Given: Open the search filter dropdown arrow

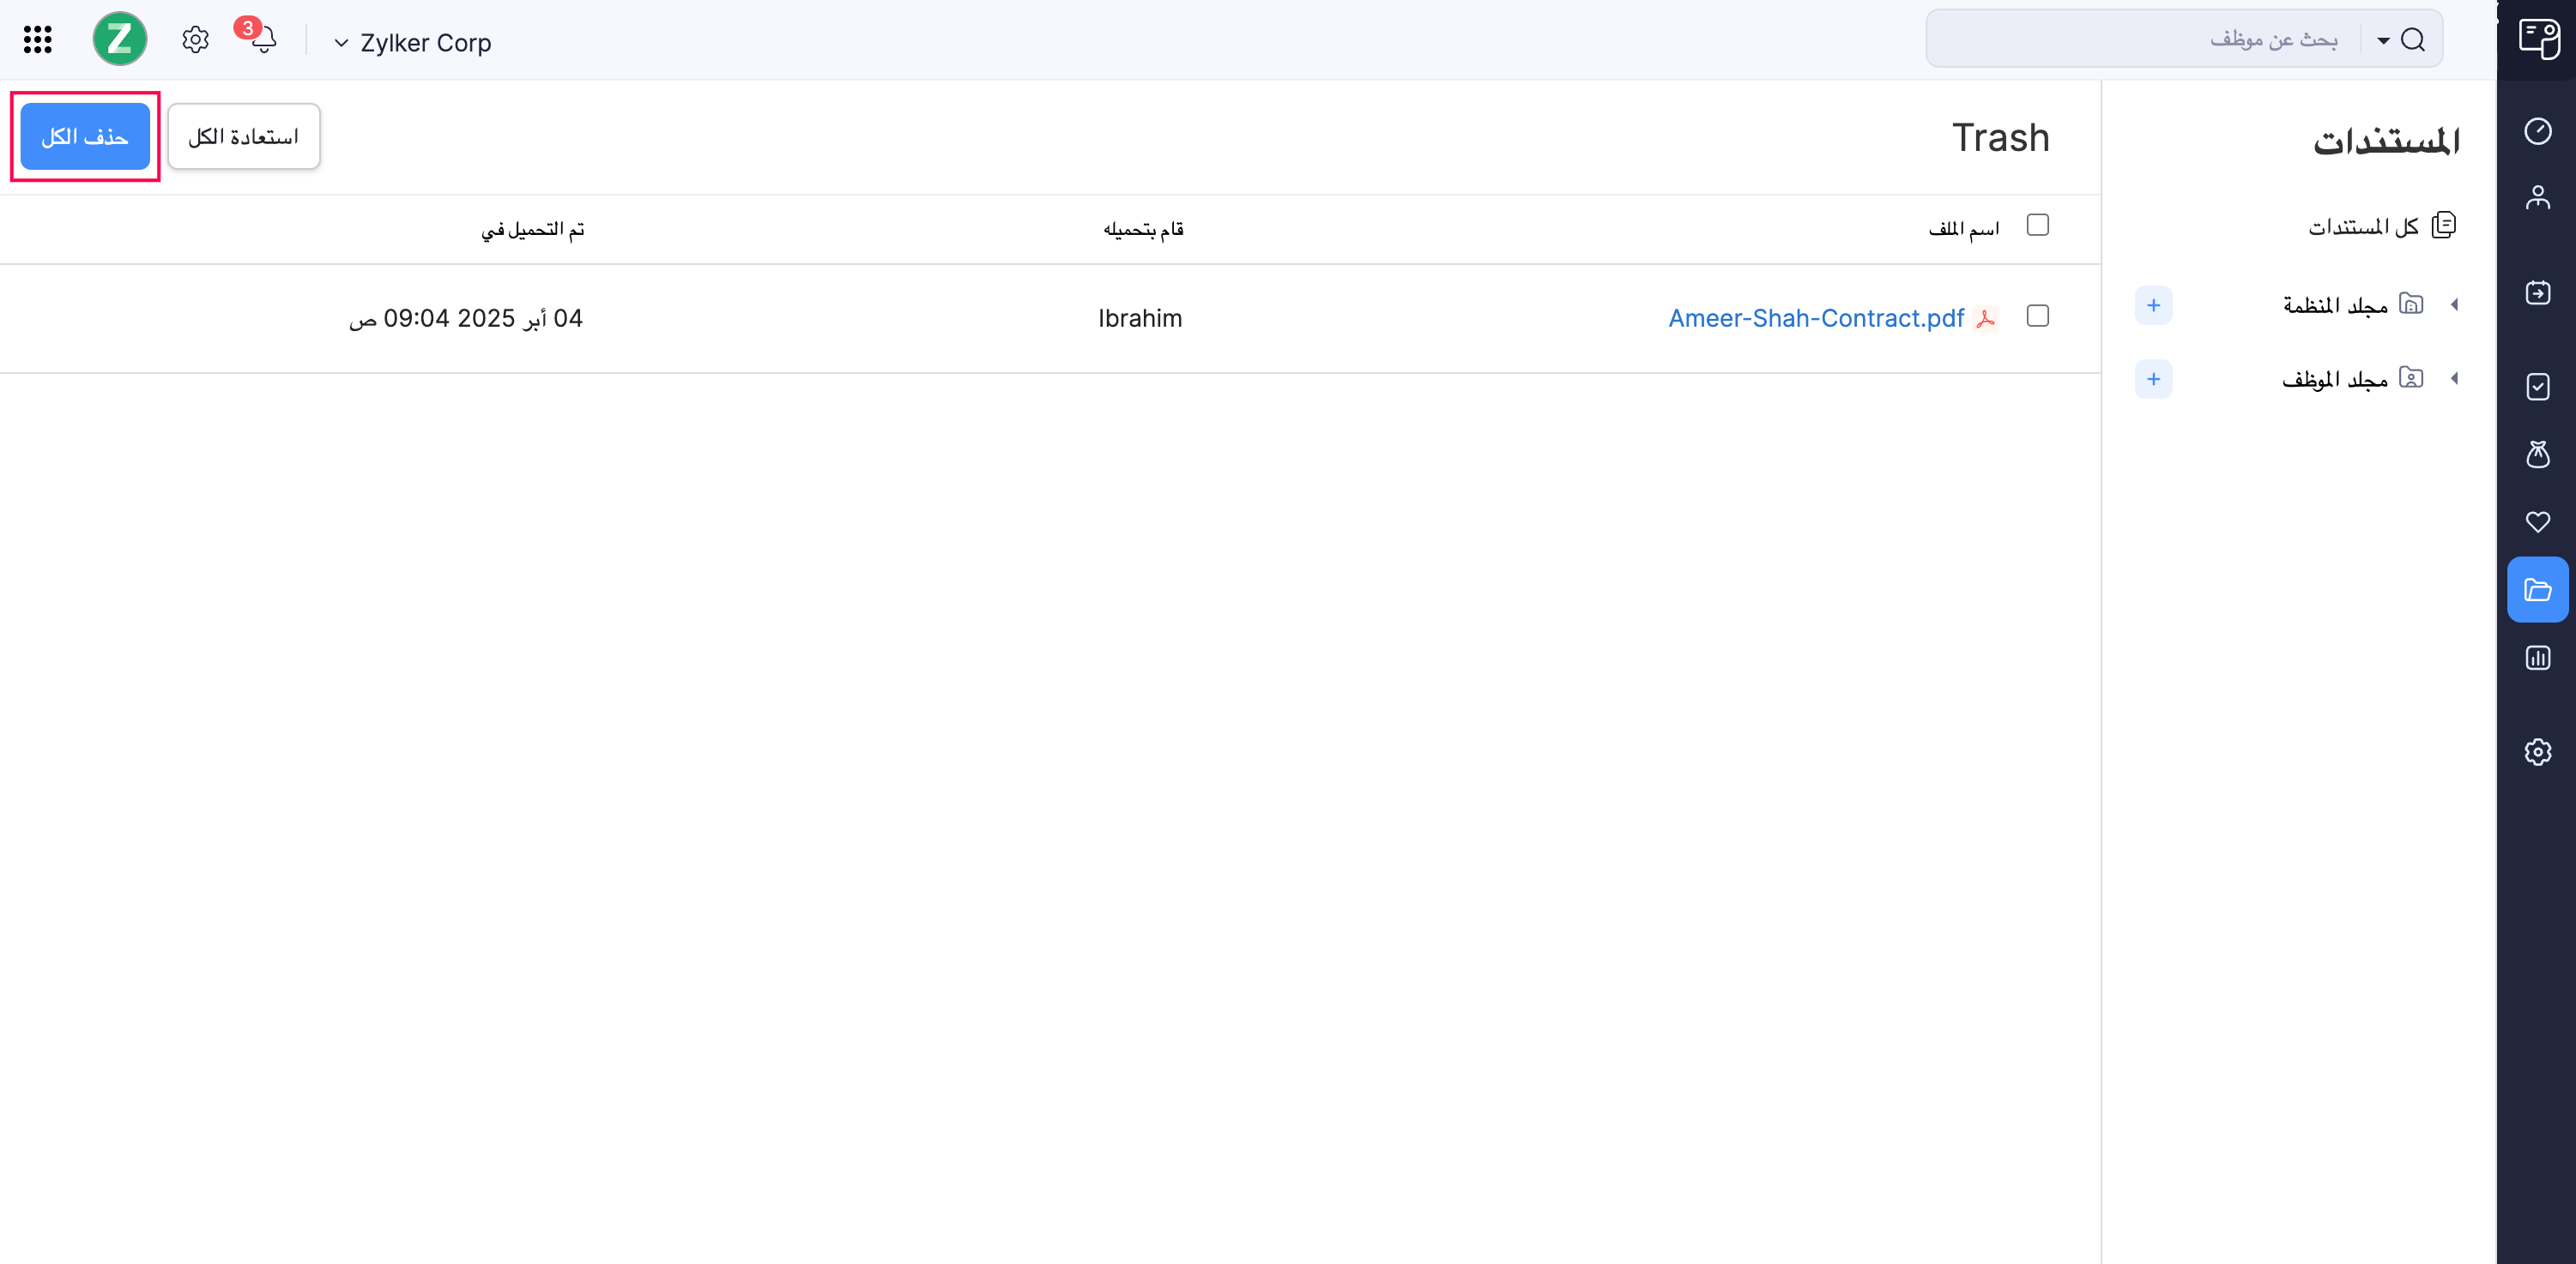Looking at the screenshot, I should tap(2383, 41).
